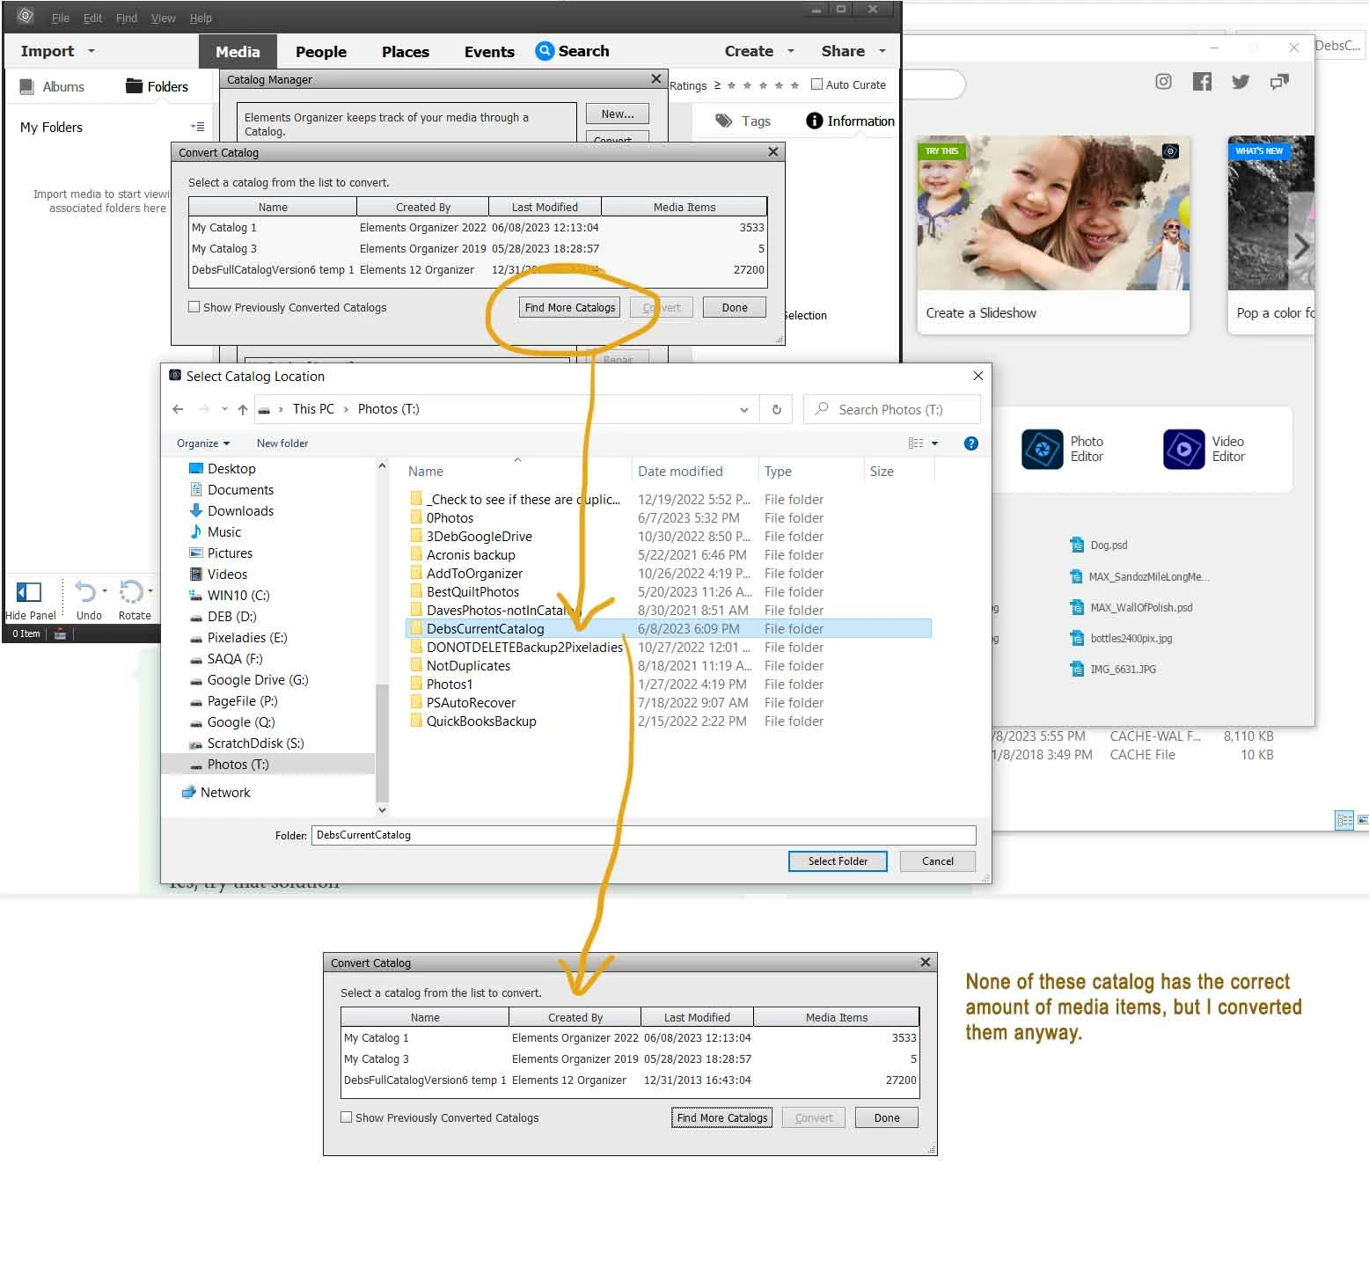Open the Find menu

127,18
